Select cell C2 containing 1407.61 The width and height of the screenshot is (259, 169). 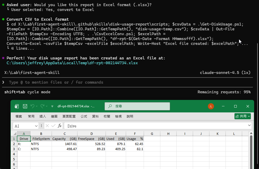[64, 144]
